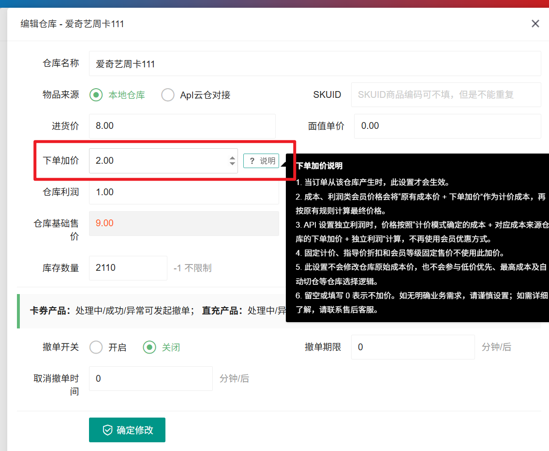Close the 编辑仓库 dialog
The image size is (549, 451).
(x=535, y=24)
